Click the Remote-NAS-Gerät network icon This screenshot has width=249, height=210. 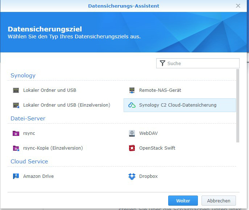click(x=132, y=90)
